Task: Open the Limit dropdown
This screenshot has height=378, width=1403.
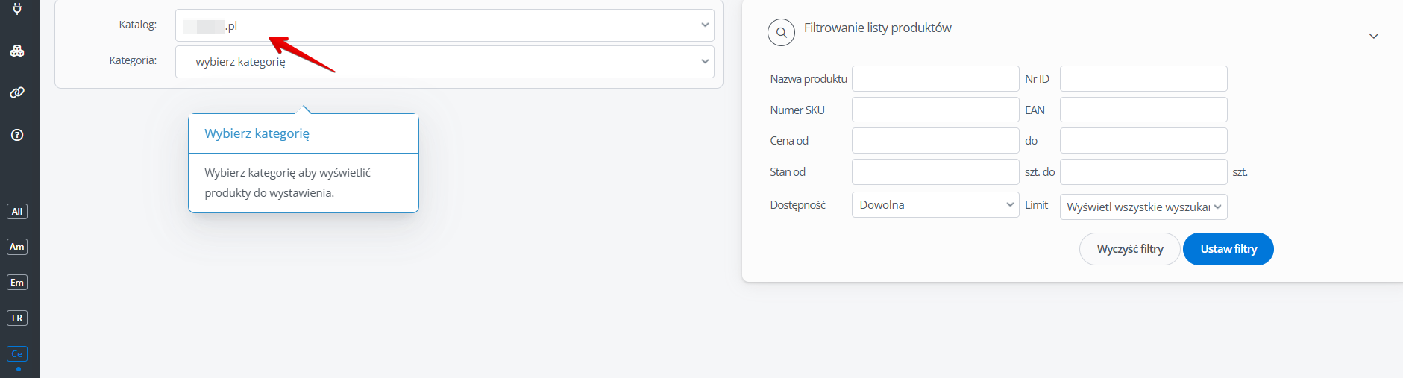Action: (1143, 207)
